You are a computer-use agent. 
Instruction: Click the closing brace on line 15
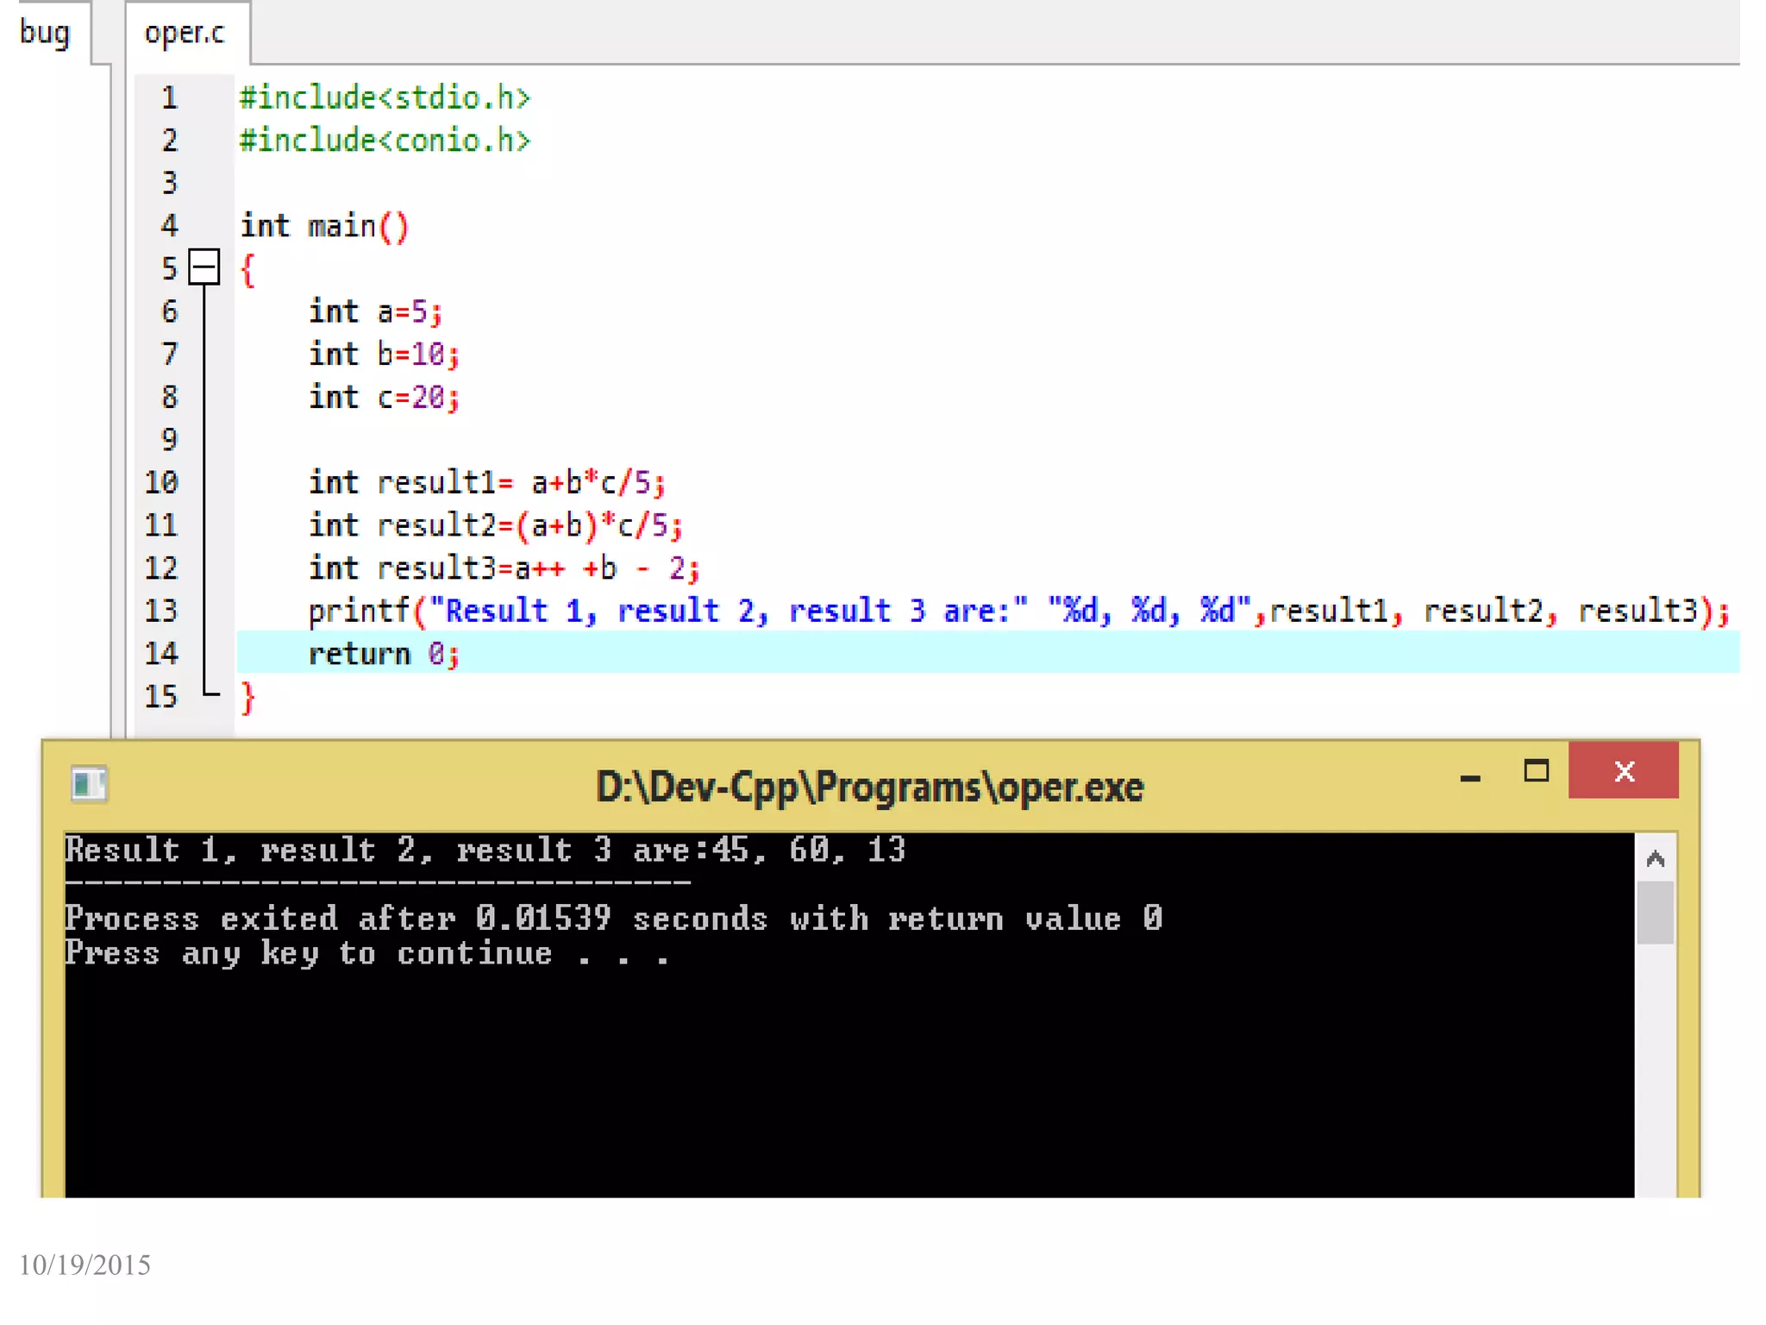click(x=248, y=697)
